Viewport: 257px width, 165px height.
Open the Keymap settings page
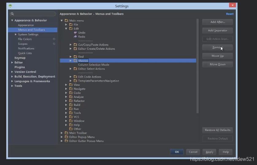pyautogui.click(x=20, y=58)
